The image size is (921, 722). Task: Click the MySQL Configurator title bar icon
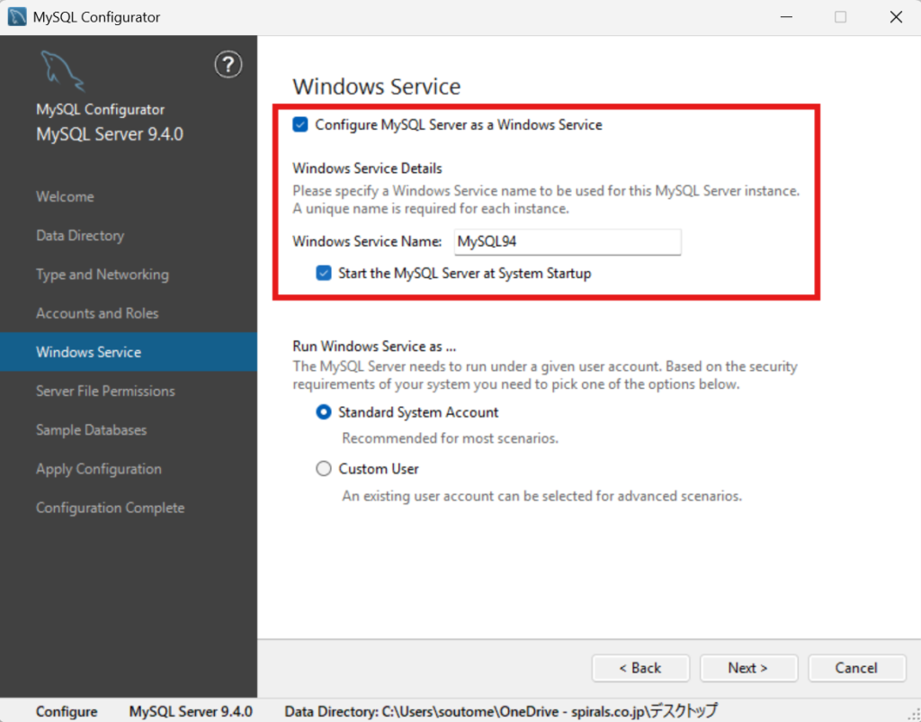(17, 17)
